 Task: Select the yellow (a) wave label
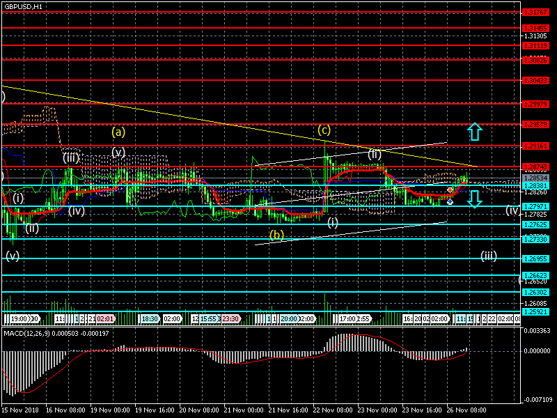click(x=118, y=132)
